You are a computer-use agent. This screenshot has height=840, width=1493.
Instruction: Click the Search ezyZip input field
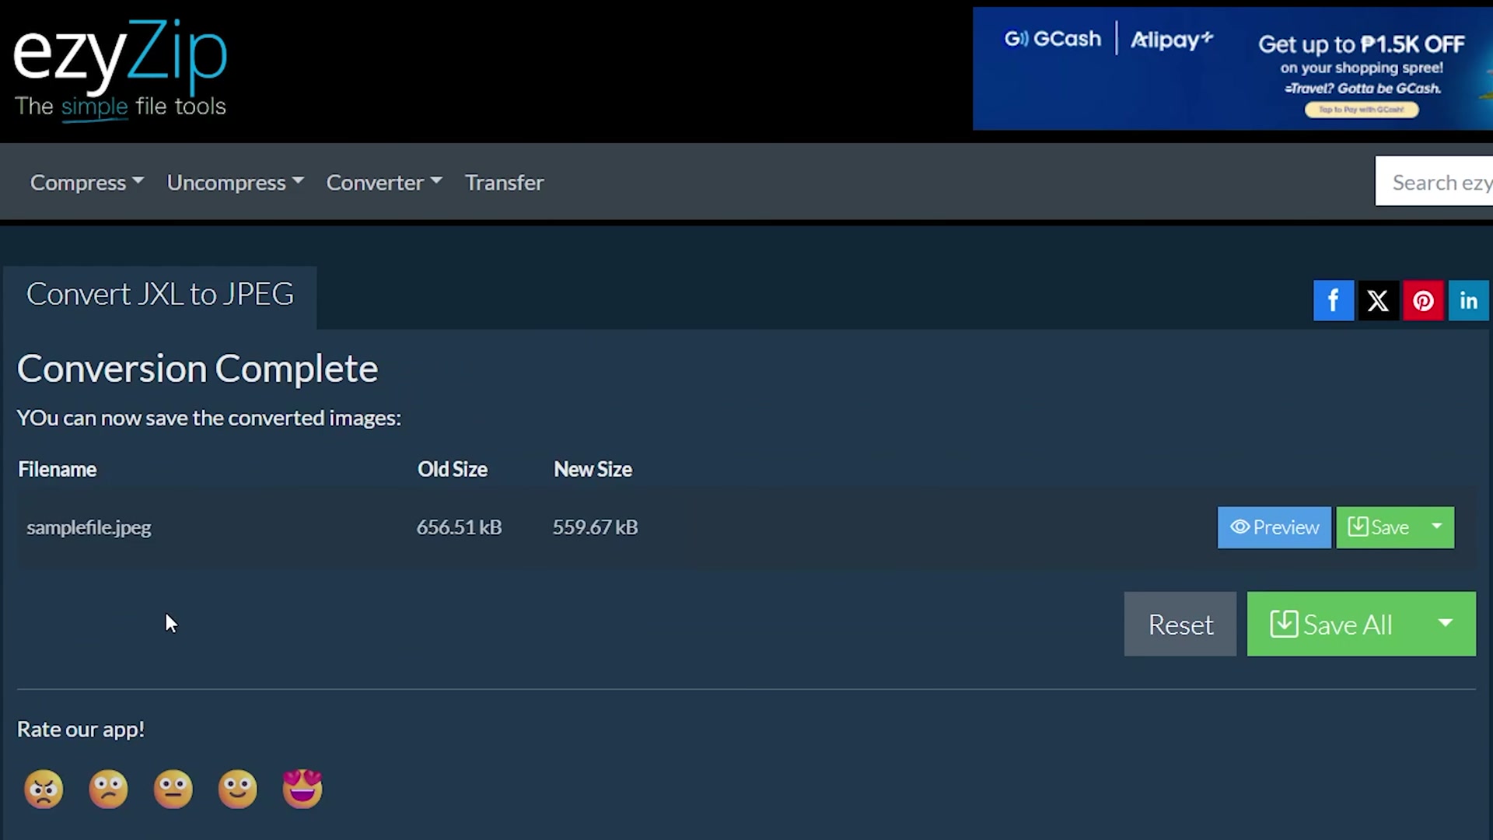pyautogui.click(x=1435, y=182)
